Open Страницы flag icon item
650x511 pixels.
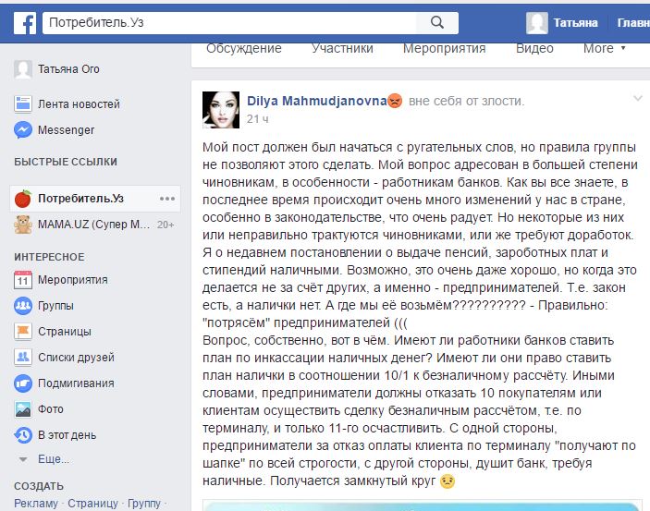23,332
